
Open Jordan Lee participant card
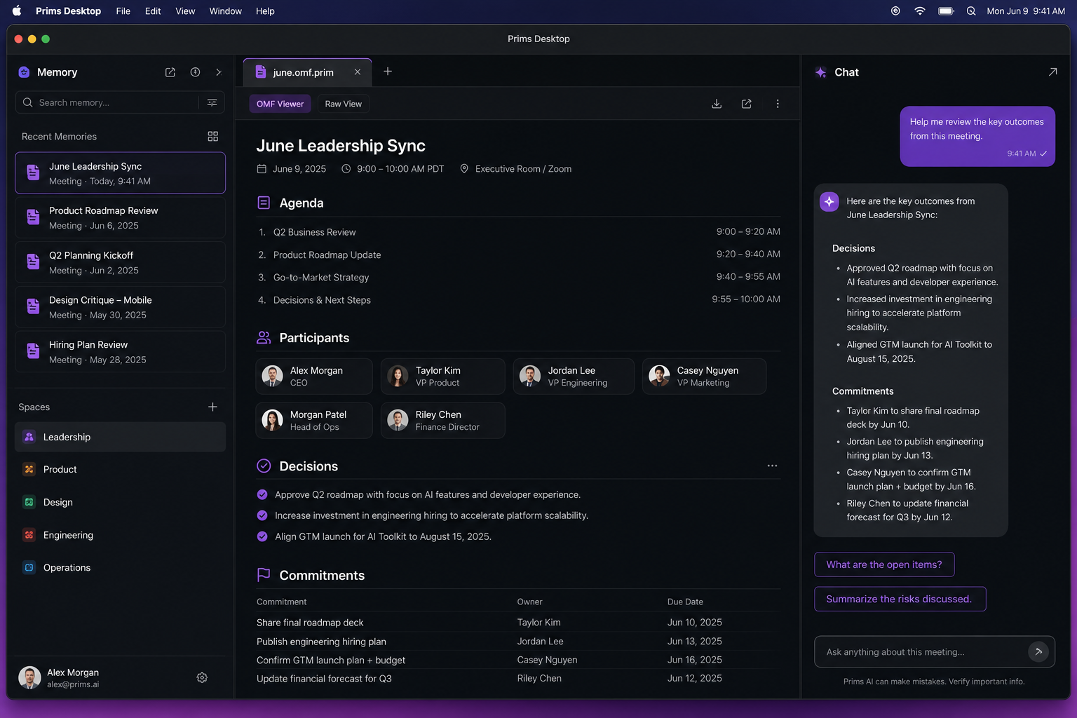pos(574,377)
